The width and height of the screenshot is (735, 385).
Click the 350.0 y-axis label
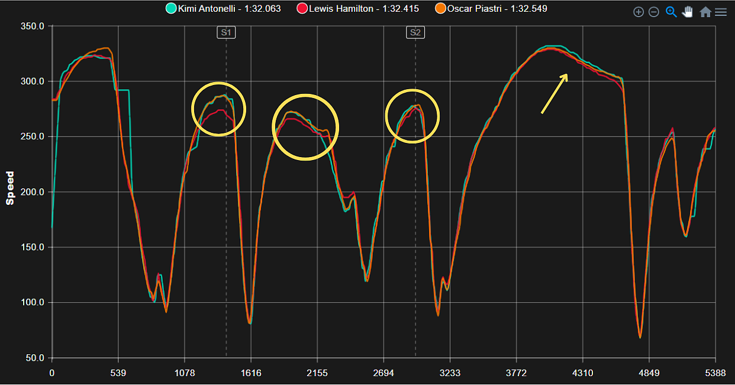coord(33,26)
